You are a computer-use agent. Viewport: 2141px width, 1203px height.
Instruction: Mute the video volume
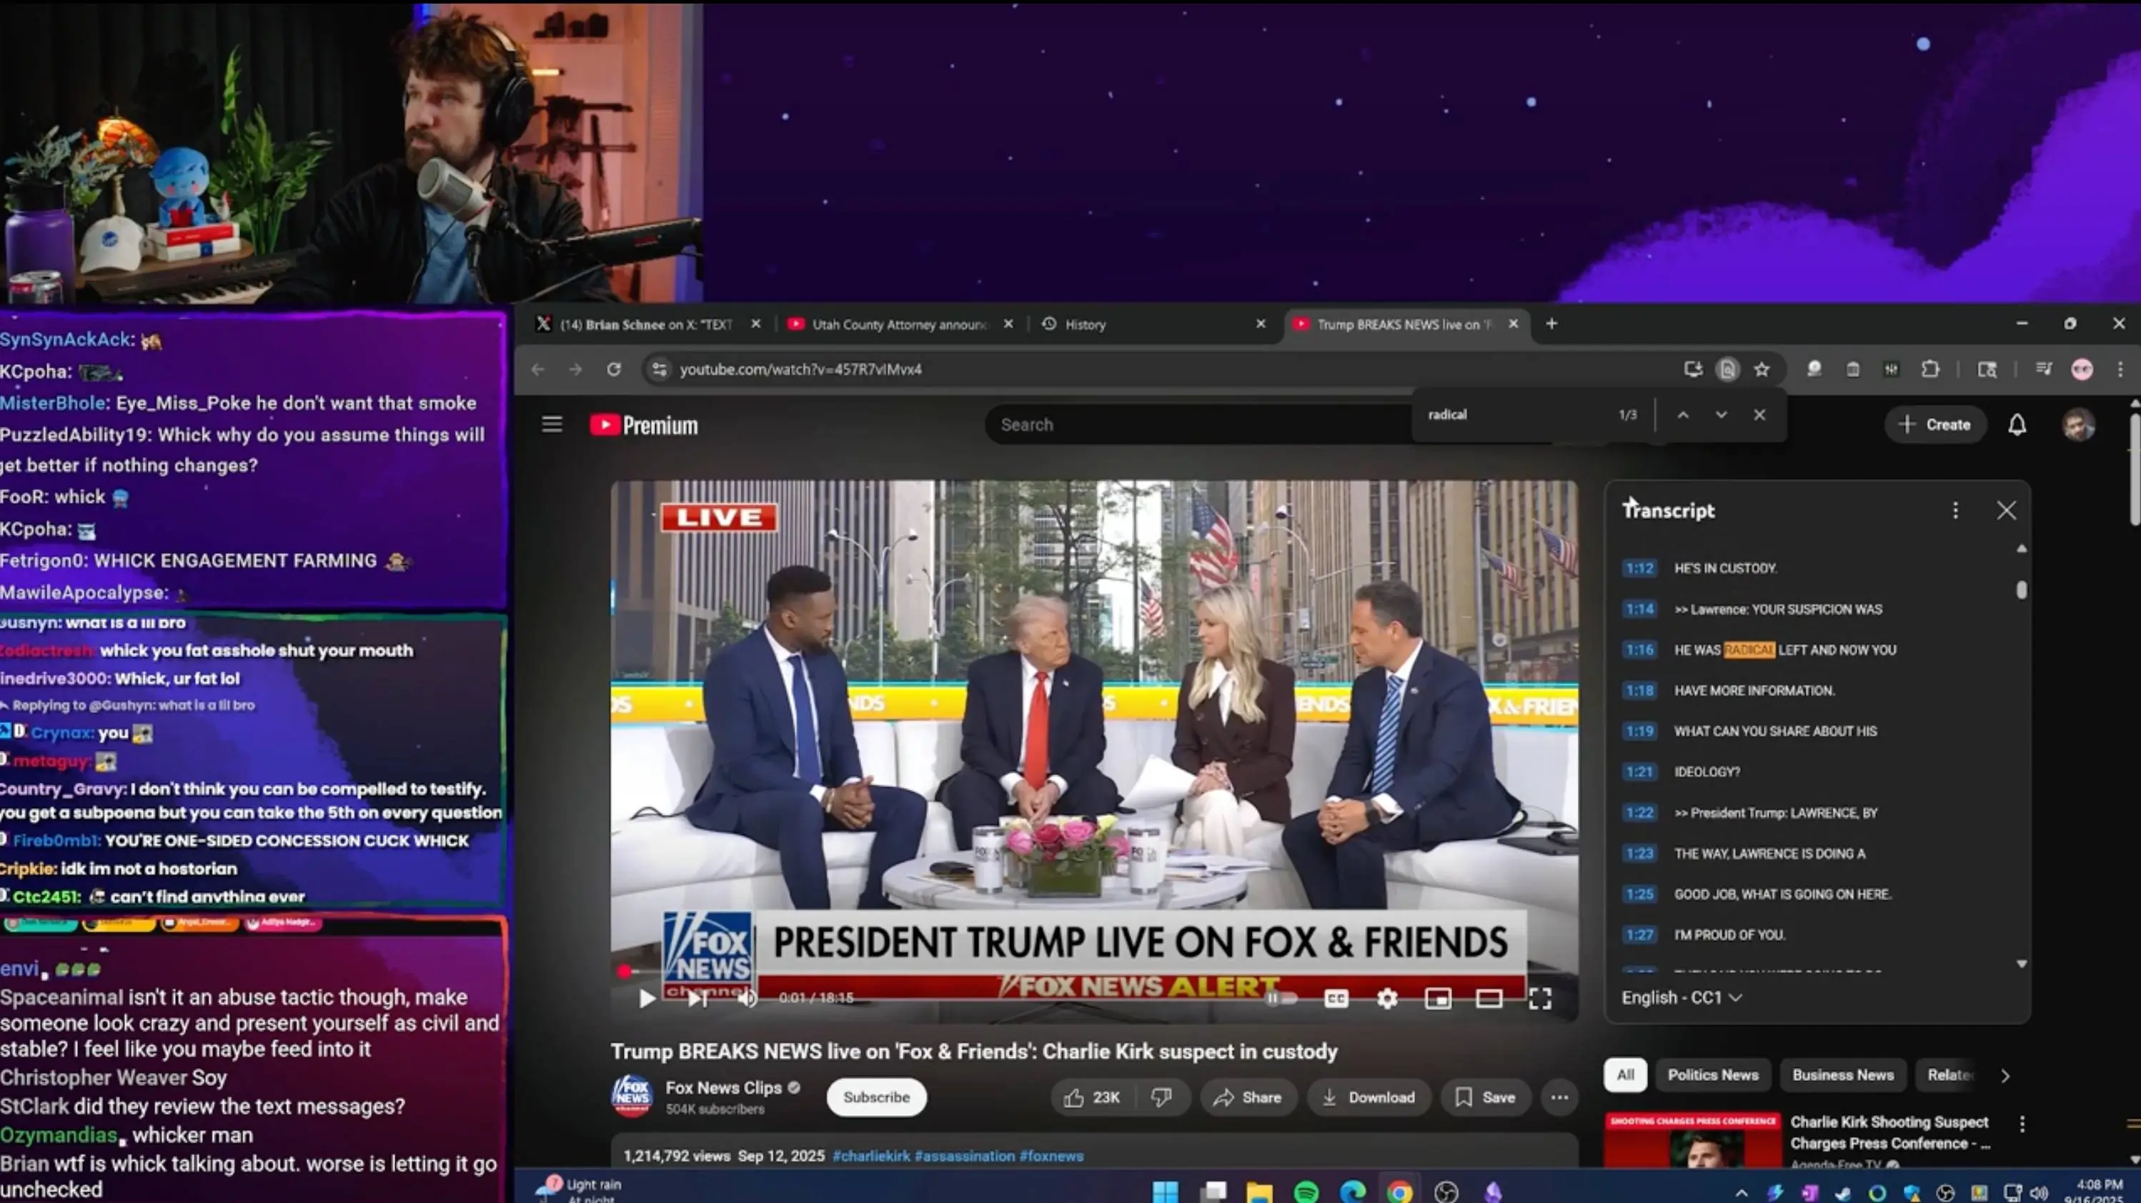747,998
